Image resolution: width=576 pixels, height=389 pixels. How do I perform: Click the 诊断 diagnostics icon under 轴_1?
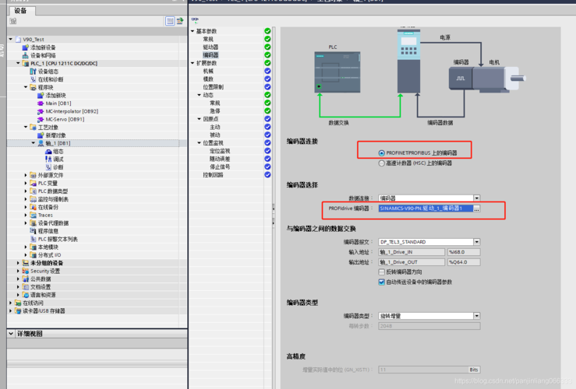click(x=48, y=167)
